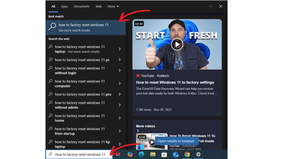282x159 pixels.
Task: Click the three-dot options icon in search panel
Action: pyautogui.click(x=211, y=6)
